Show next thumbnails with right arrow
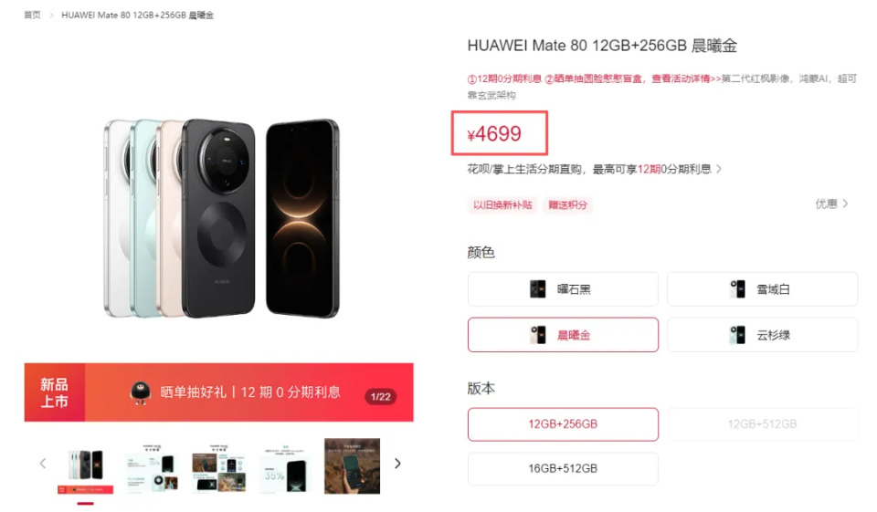Image resolution: width=877 pixels, height=512 pixels. click(x=397, y=464)
